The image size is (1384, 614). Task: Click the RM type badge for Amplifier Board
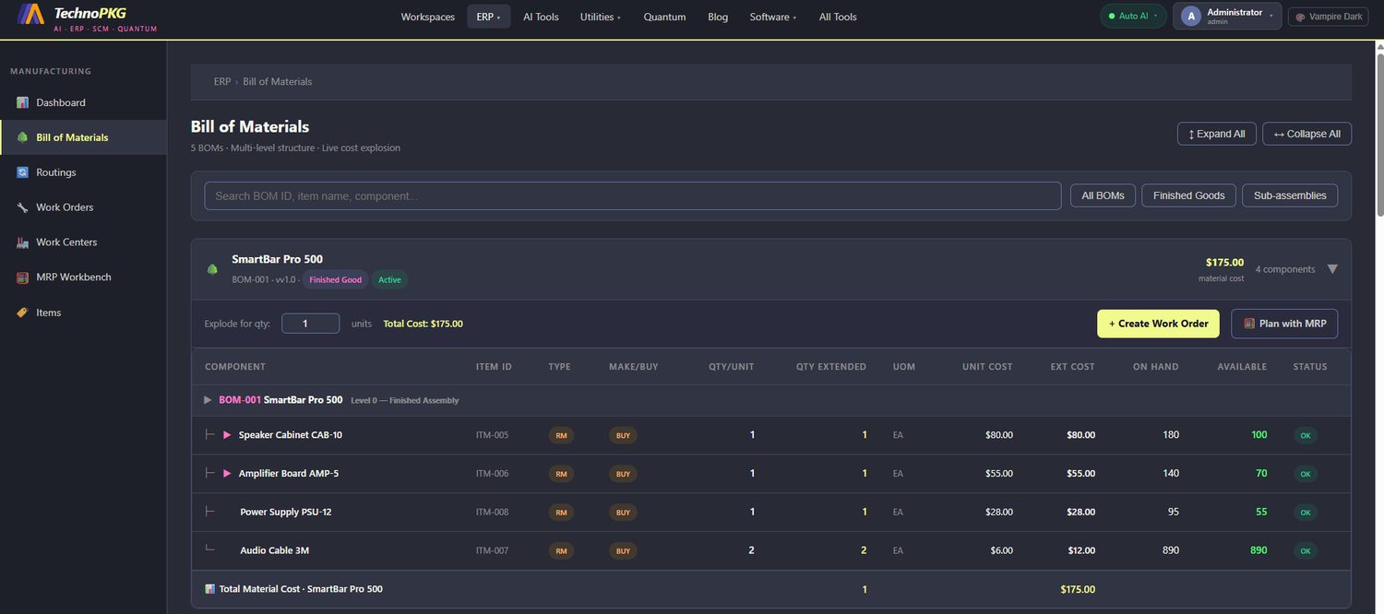click(x=560, y=474)
